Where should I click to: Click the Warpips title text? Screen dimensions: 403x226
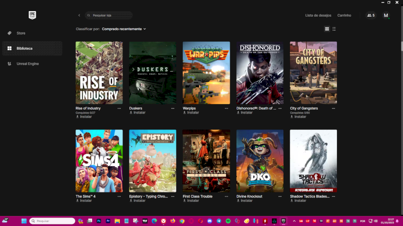(189, 108)
